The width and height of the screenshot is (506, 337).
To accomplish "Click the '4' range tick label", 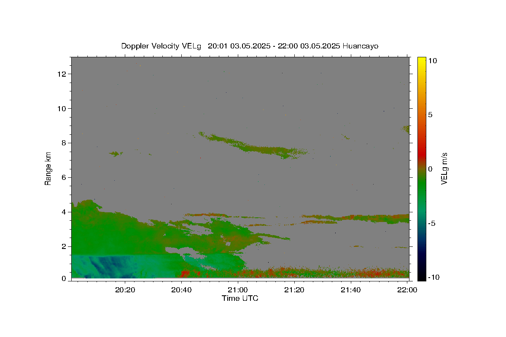I will [x=65, y=212].
